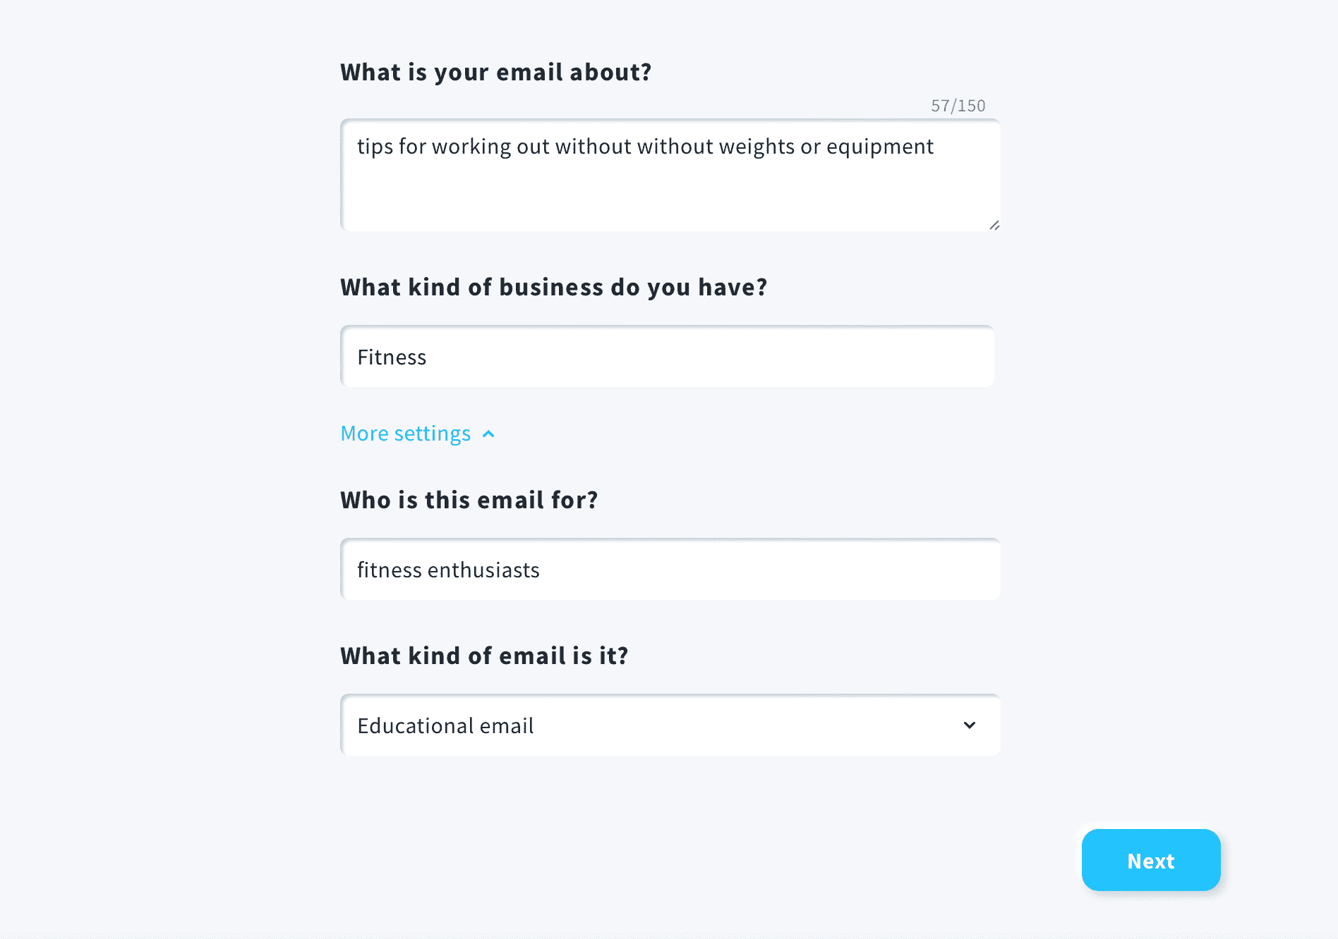Screen dimensions: 1338x939
Task: Place cursor on the word "equipment"
Action: (x=879, y=147)
